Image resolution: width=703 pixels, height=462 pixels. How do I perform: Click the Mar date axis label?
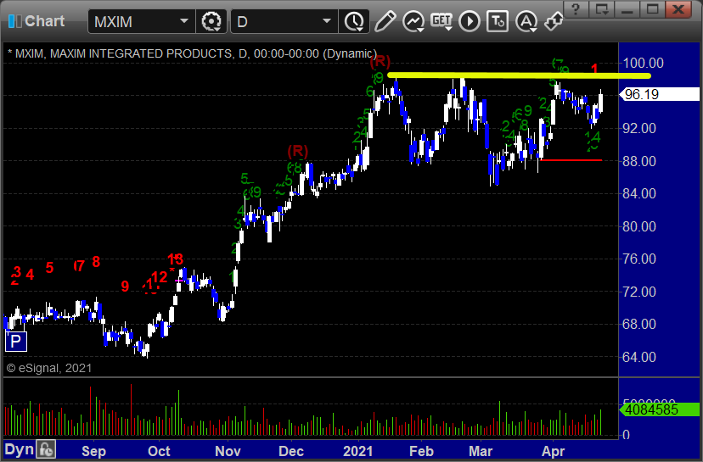(x=481, y=451)
